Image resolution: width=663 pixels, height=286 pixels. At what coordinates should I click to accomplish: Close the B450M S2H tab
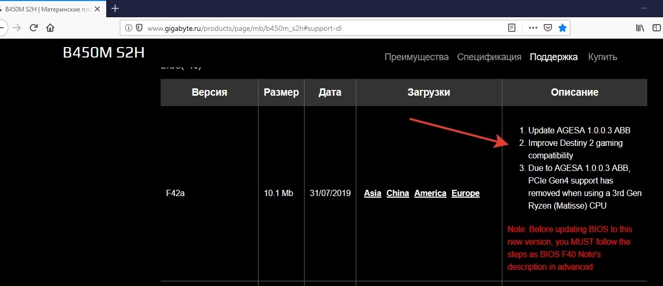click(98, 9)
